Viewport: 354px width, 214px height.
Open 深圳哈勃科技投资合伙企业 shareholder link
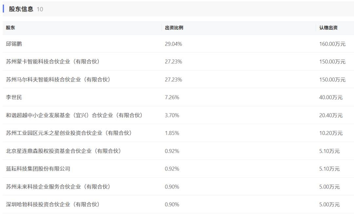coord(52,205)
